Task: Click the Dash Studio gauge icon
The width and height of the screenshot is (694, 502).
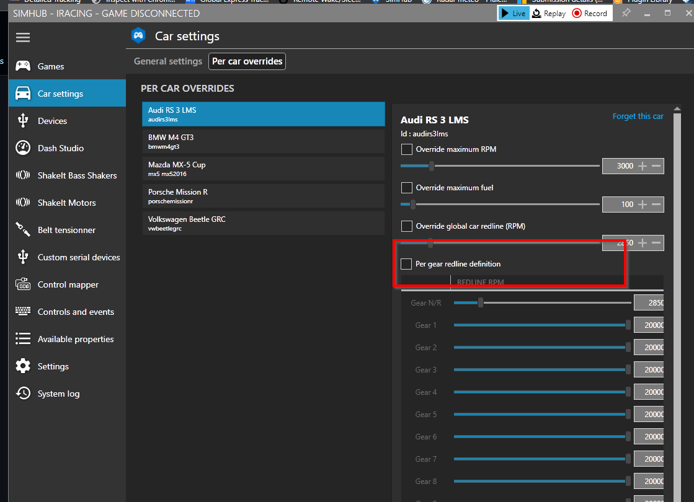Action: tap(23, 148)
